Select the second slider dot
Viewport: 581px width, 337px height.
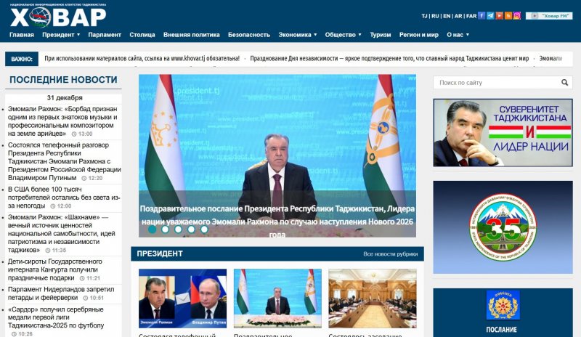tap(166, 229)
